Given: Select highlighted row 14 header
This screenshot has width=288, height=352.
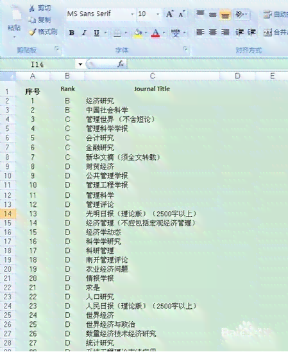Looking at the screenshot, I should click(x=8, y=213).
